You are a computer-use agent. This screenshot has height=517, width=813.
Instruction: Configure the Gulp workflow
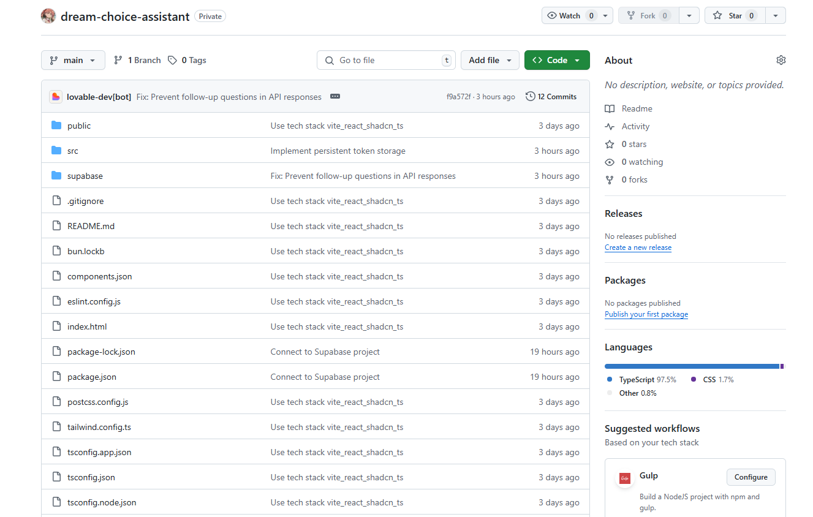[751, 477]
